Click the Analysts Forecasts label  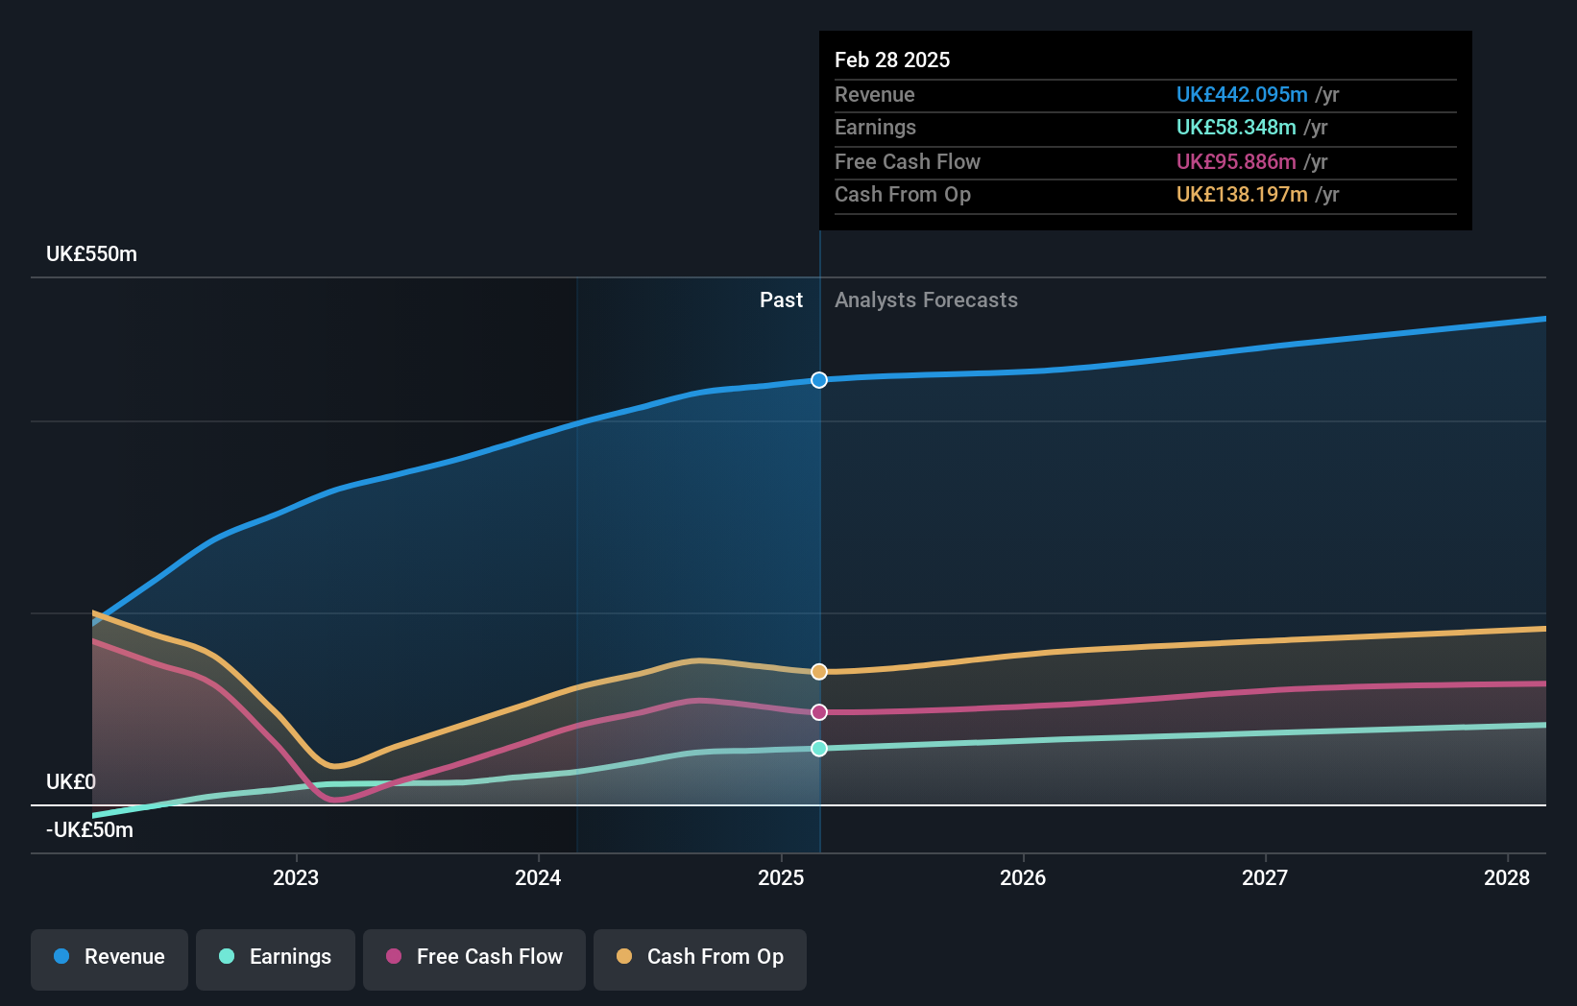tap(926, 300)
